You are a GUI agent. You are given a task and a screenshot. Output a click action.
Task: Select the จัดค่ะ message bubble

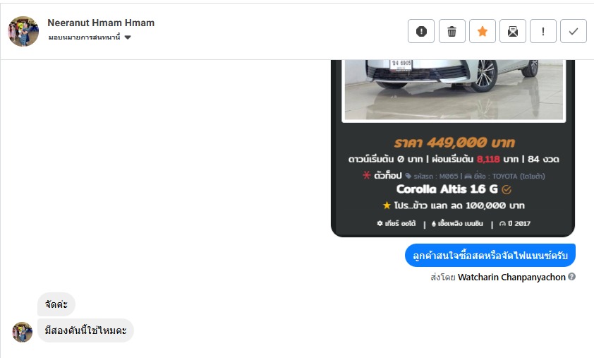(x=56, y=304)
